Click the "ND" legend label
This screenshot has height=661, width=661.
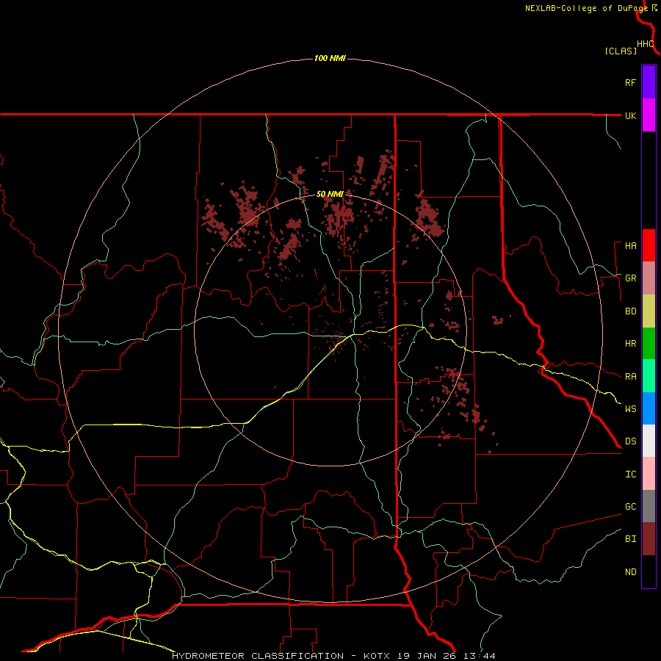point(630,572)
